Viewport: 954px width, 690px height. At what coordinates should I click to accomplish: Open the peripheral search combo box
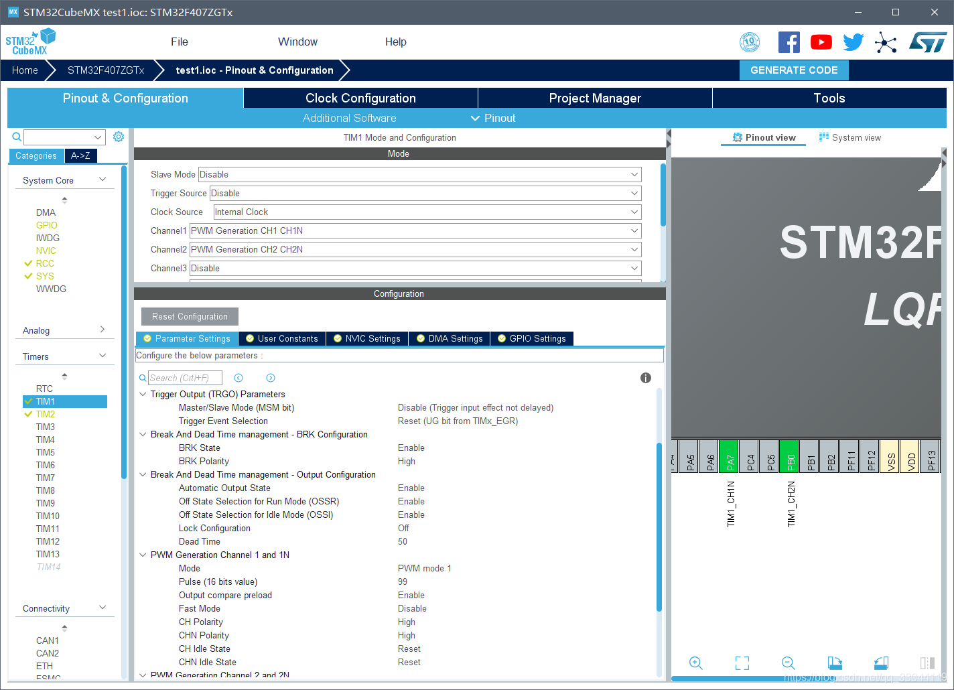[64, 137]
